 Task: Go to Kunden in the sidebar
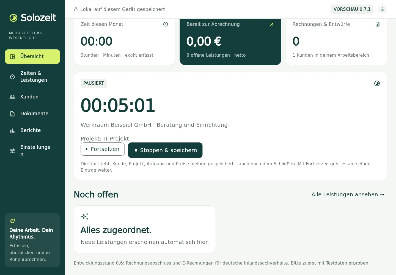pos(32,97)
